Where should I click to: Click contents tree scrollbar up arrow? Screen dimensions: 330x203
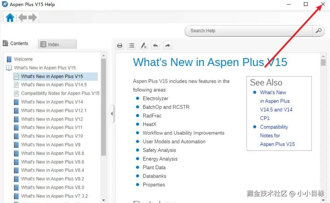point(103,56)
